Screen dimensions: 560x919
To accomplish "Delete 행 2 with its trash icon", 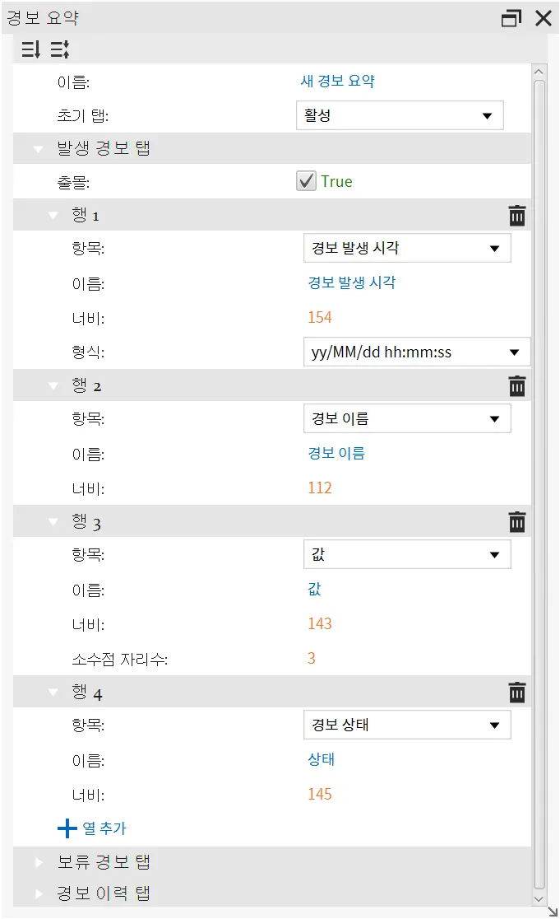I will (516, 385).
